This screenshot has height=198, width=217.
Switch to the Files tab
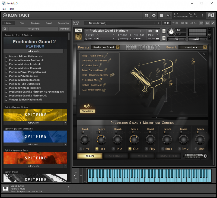[22, 23]
